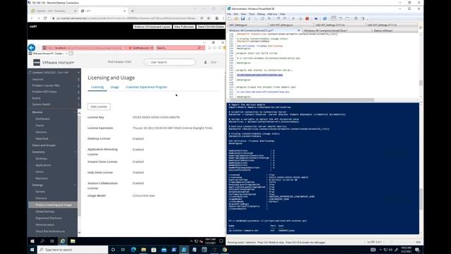Click the Chrome icon on host taskbar
Image resolution: width=451 pixels, height=254 pixels.
[x=225, y=250]
